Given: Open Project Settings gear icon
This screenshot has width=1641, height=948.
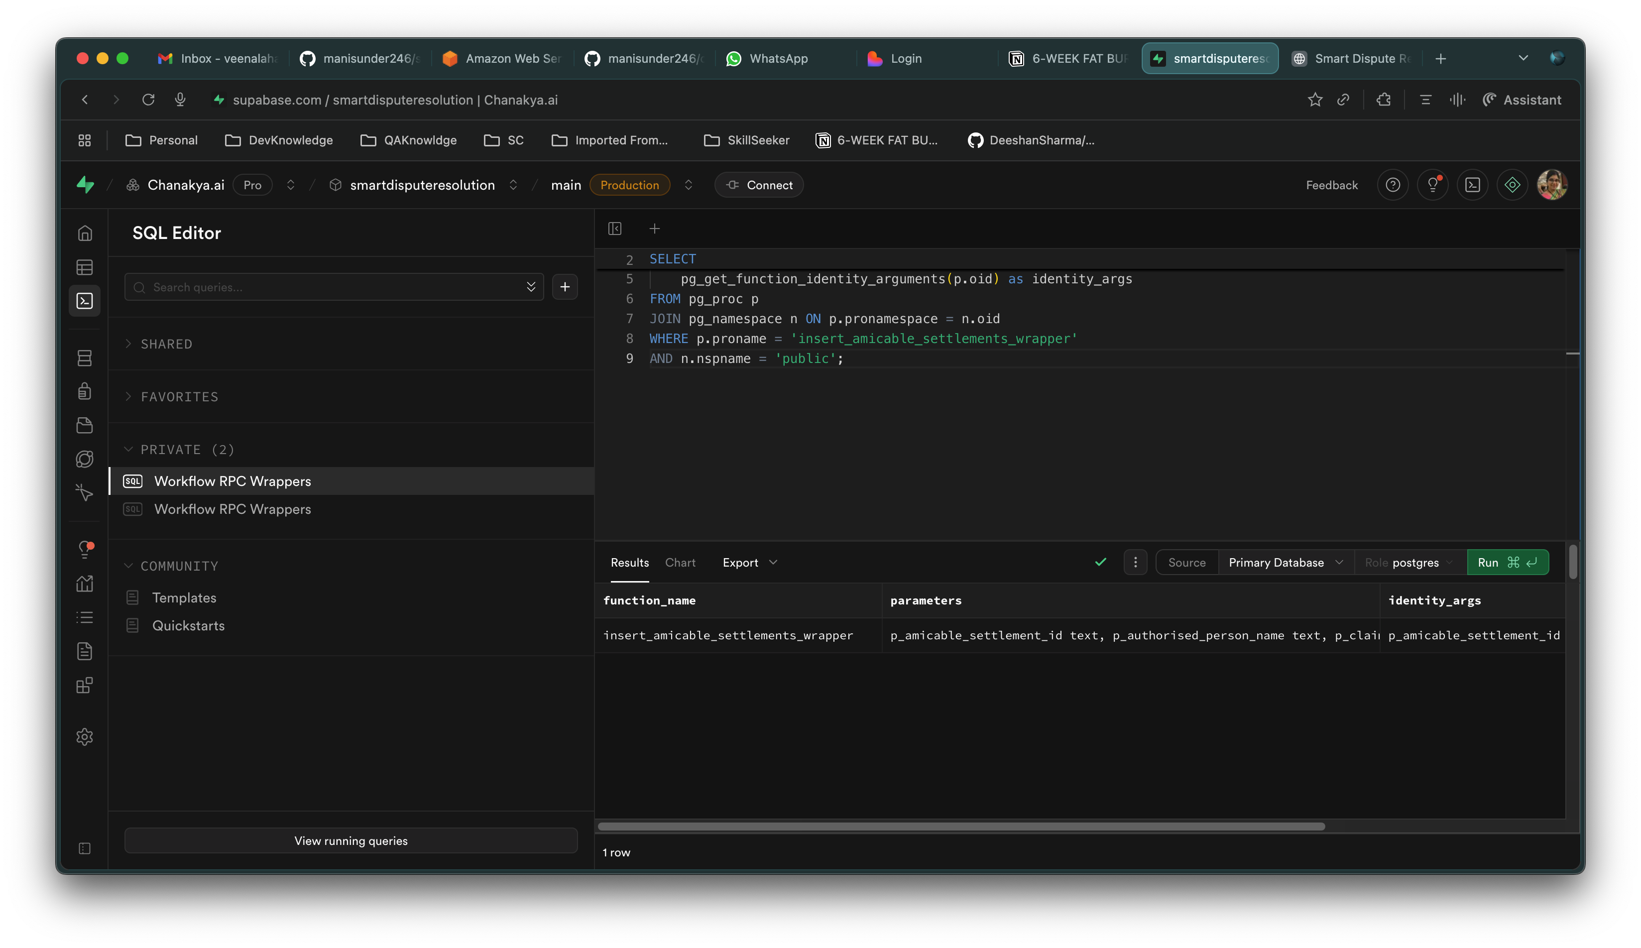Looking at the screenshot, I should (x=85, y=736).
